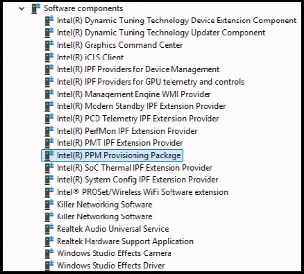
Task: Click System Config IPF Extension Provider icon
Action: [49, 180]
